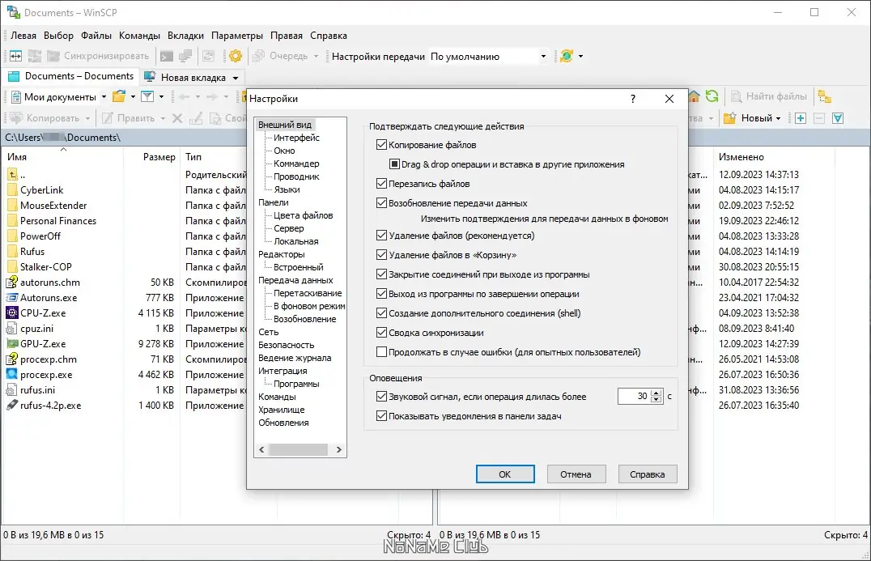Click the seconds value field showing 30

(634, 396)
